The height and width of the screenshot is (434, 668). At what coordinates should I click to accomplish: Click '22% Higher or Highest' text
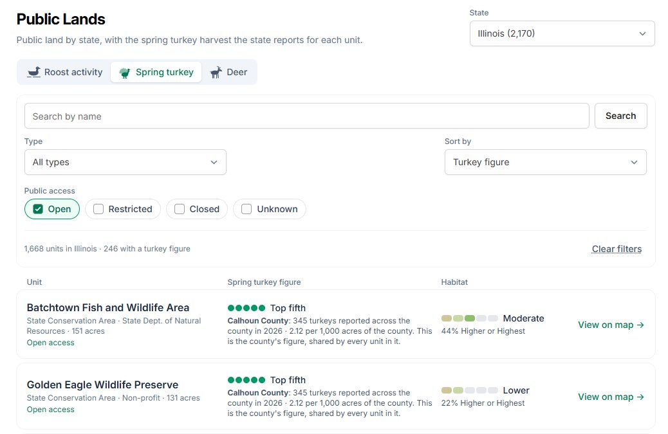483,403
